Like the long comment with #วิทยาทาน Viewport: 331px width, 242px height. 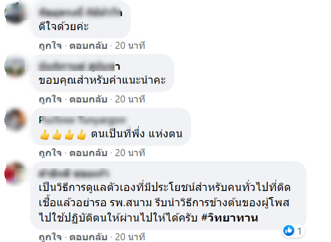[50, 237]
